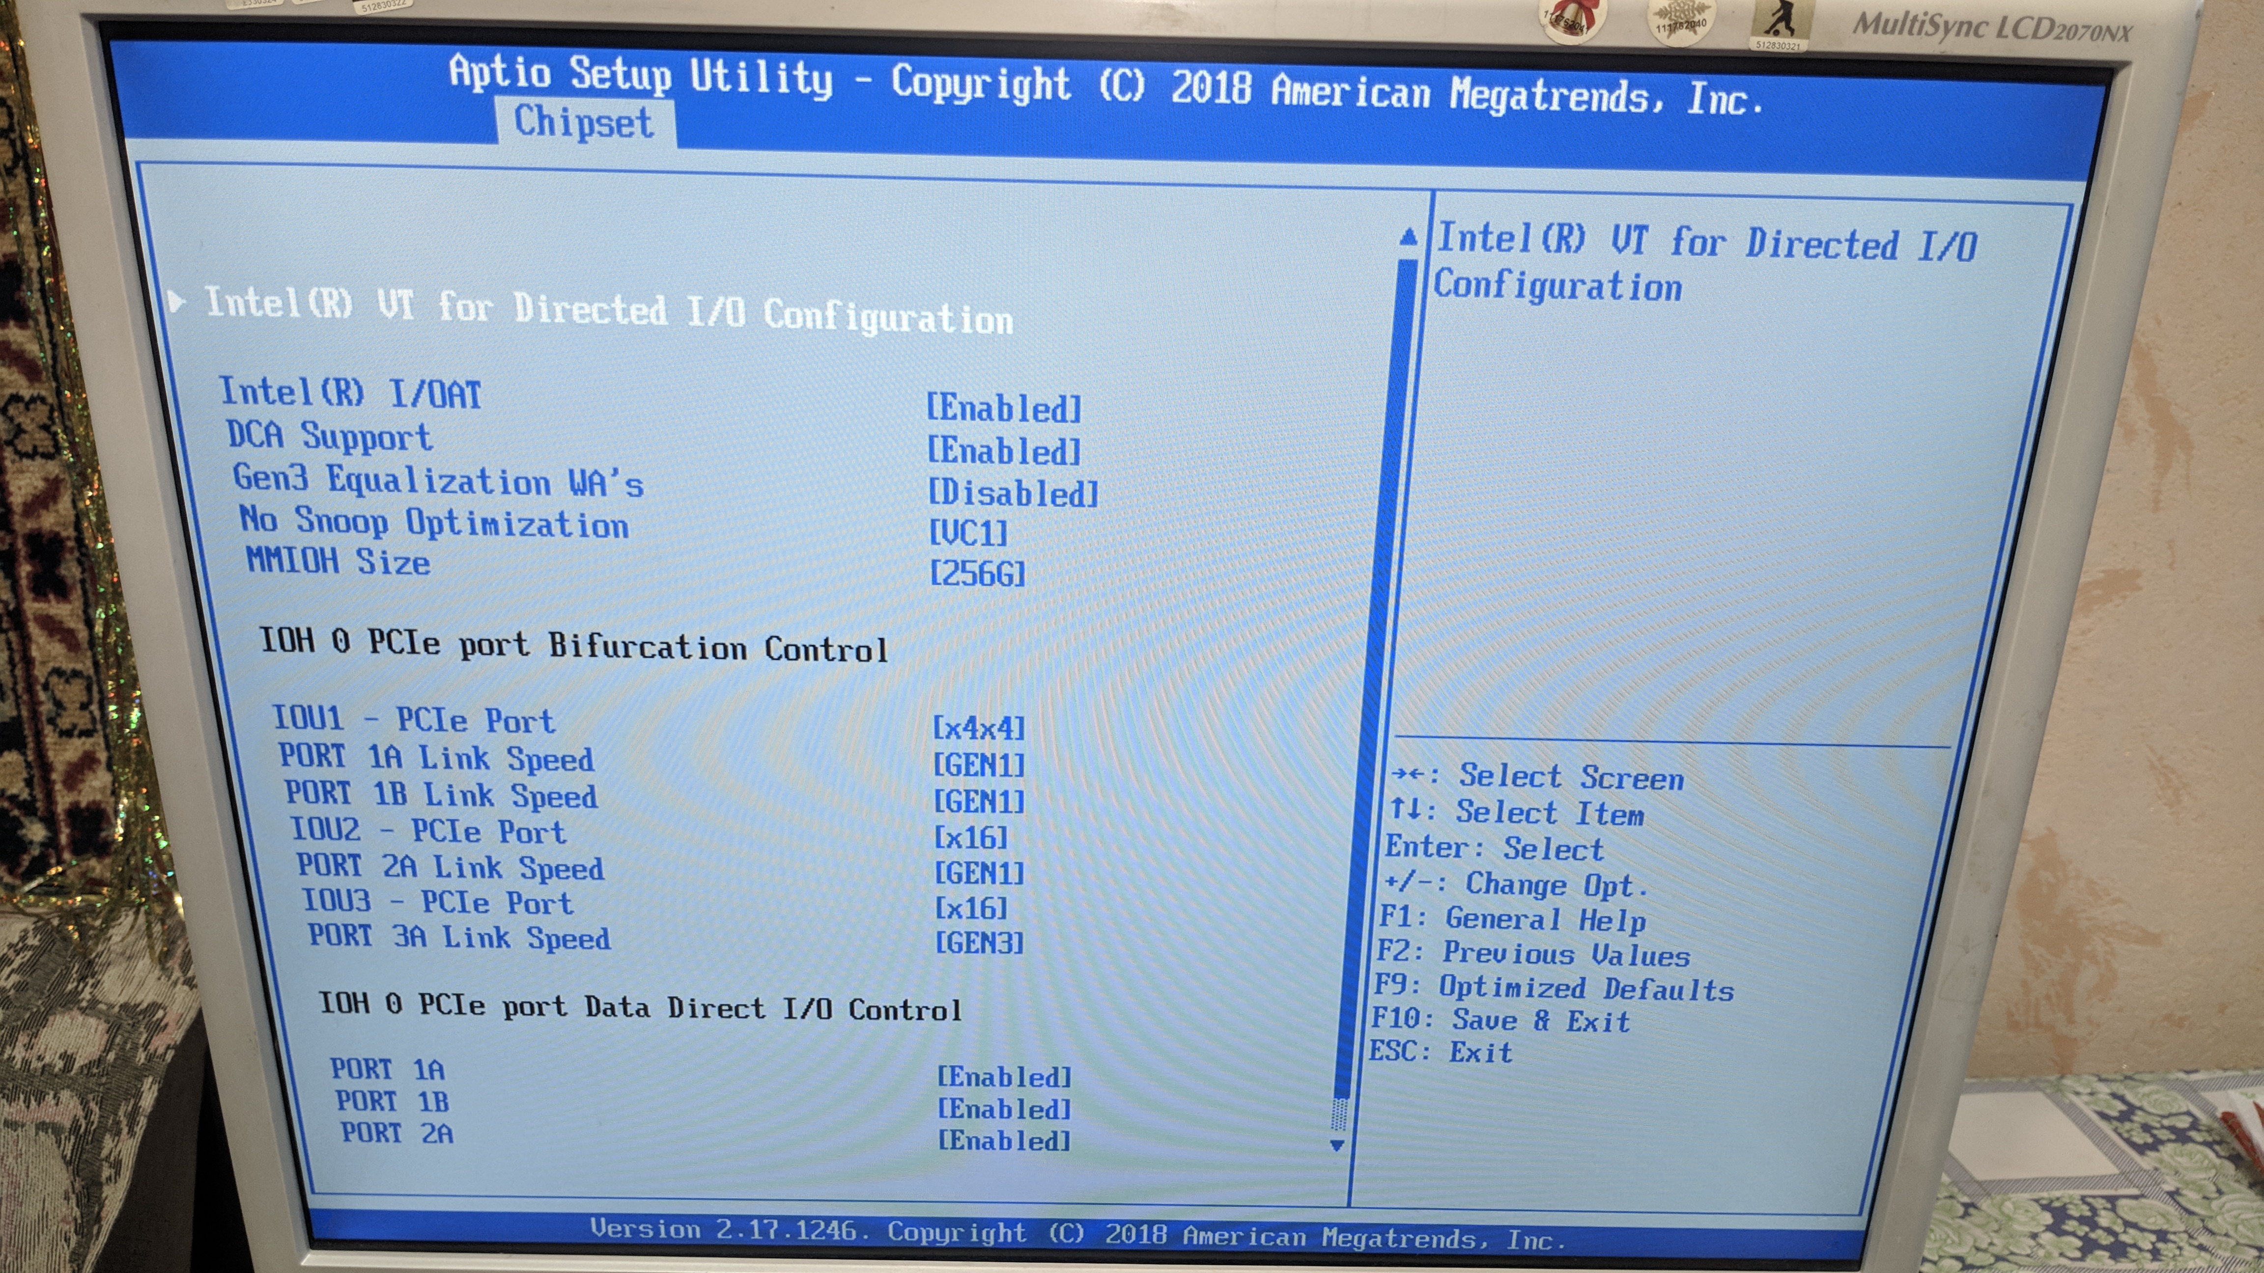Screen dimensions: 2264x1273
Task: Open No Snoop Optimization VC1 option
Action: (x=967, y=532)
